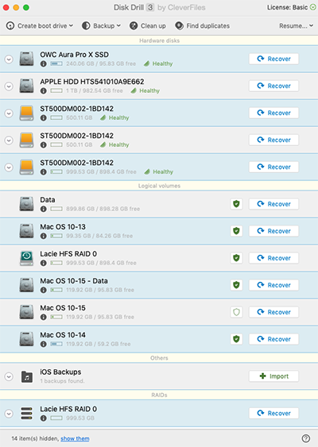Toggle data protection shield for Mac OS 10-13

pos(236,231)
